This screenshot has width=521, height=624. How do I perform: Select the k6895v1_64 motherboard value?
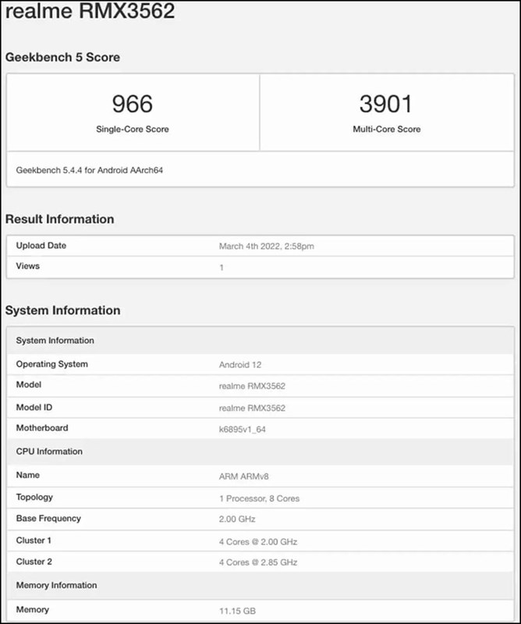pos(243,430)
